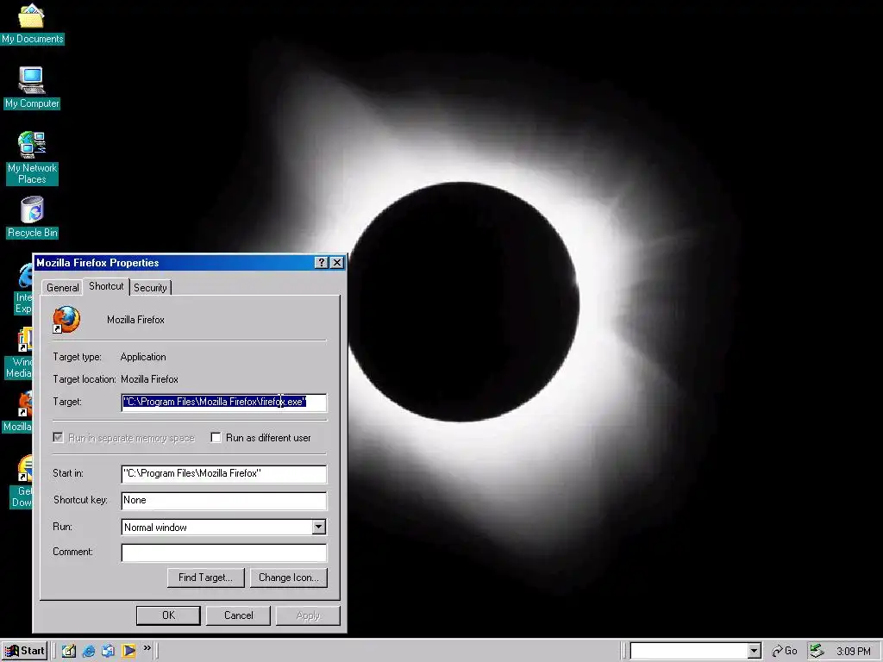Switch to the Shortcut tab
The height and width of the screenshot is (662, 883).
tap(106, 286)
